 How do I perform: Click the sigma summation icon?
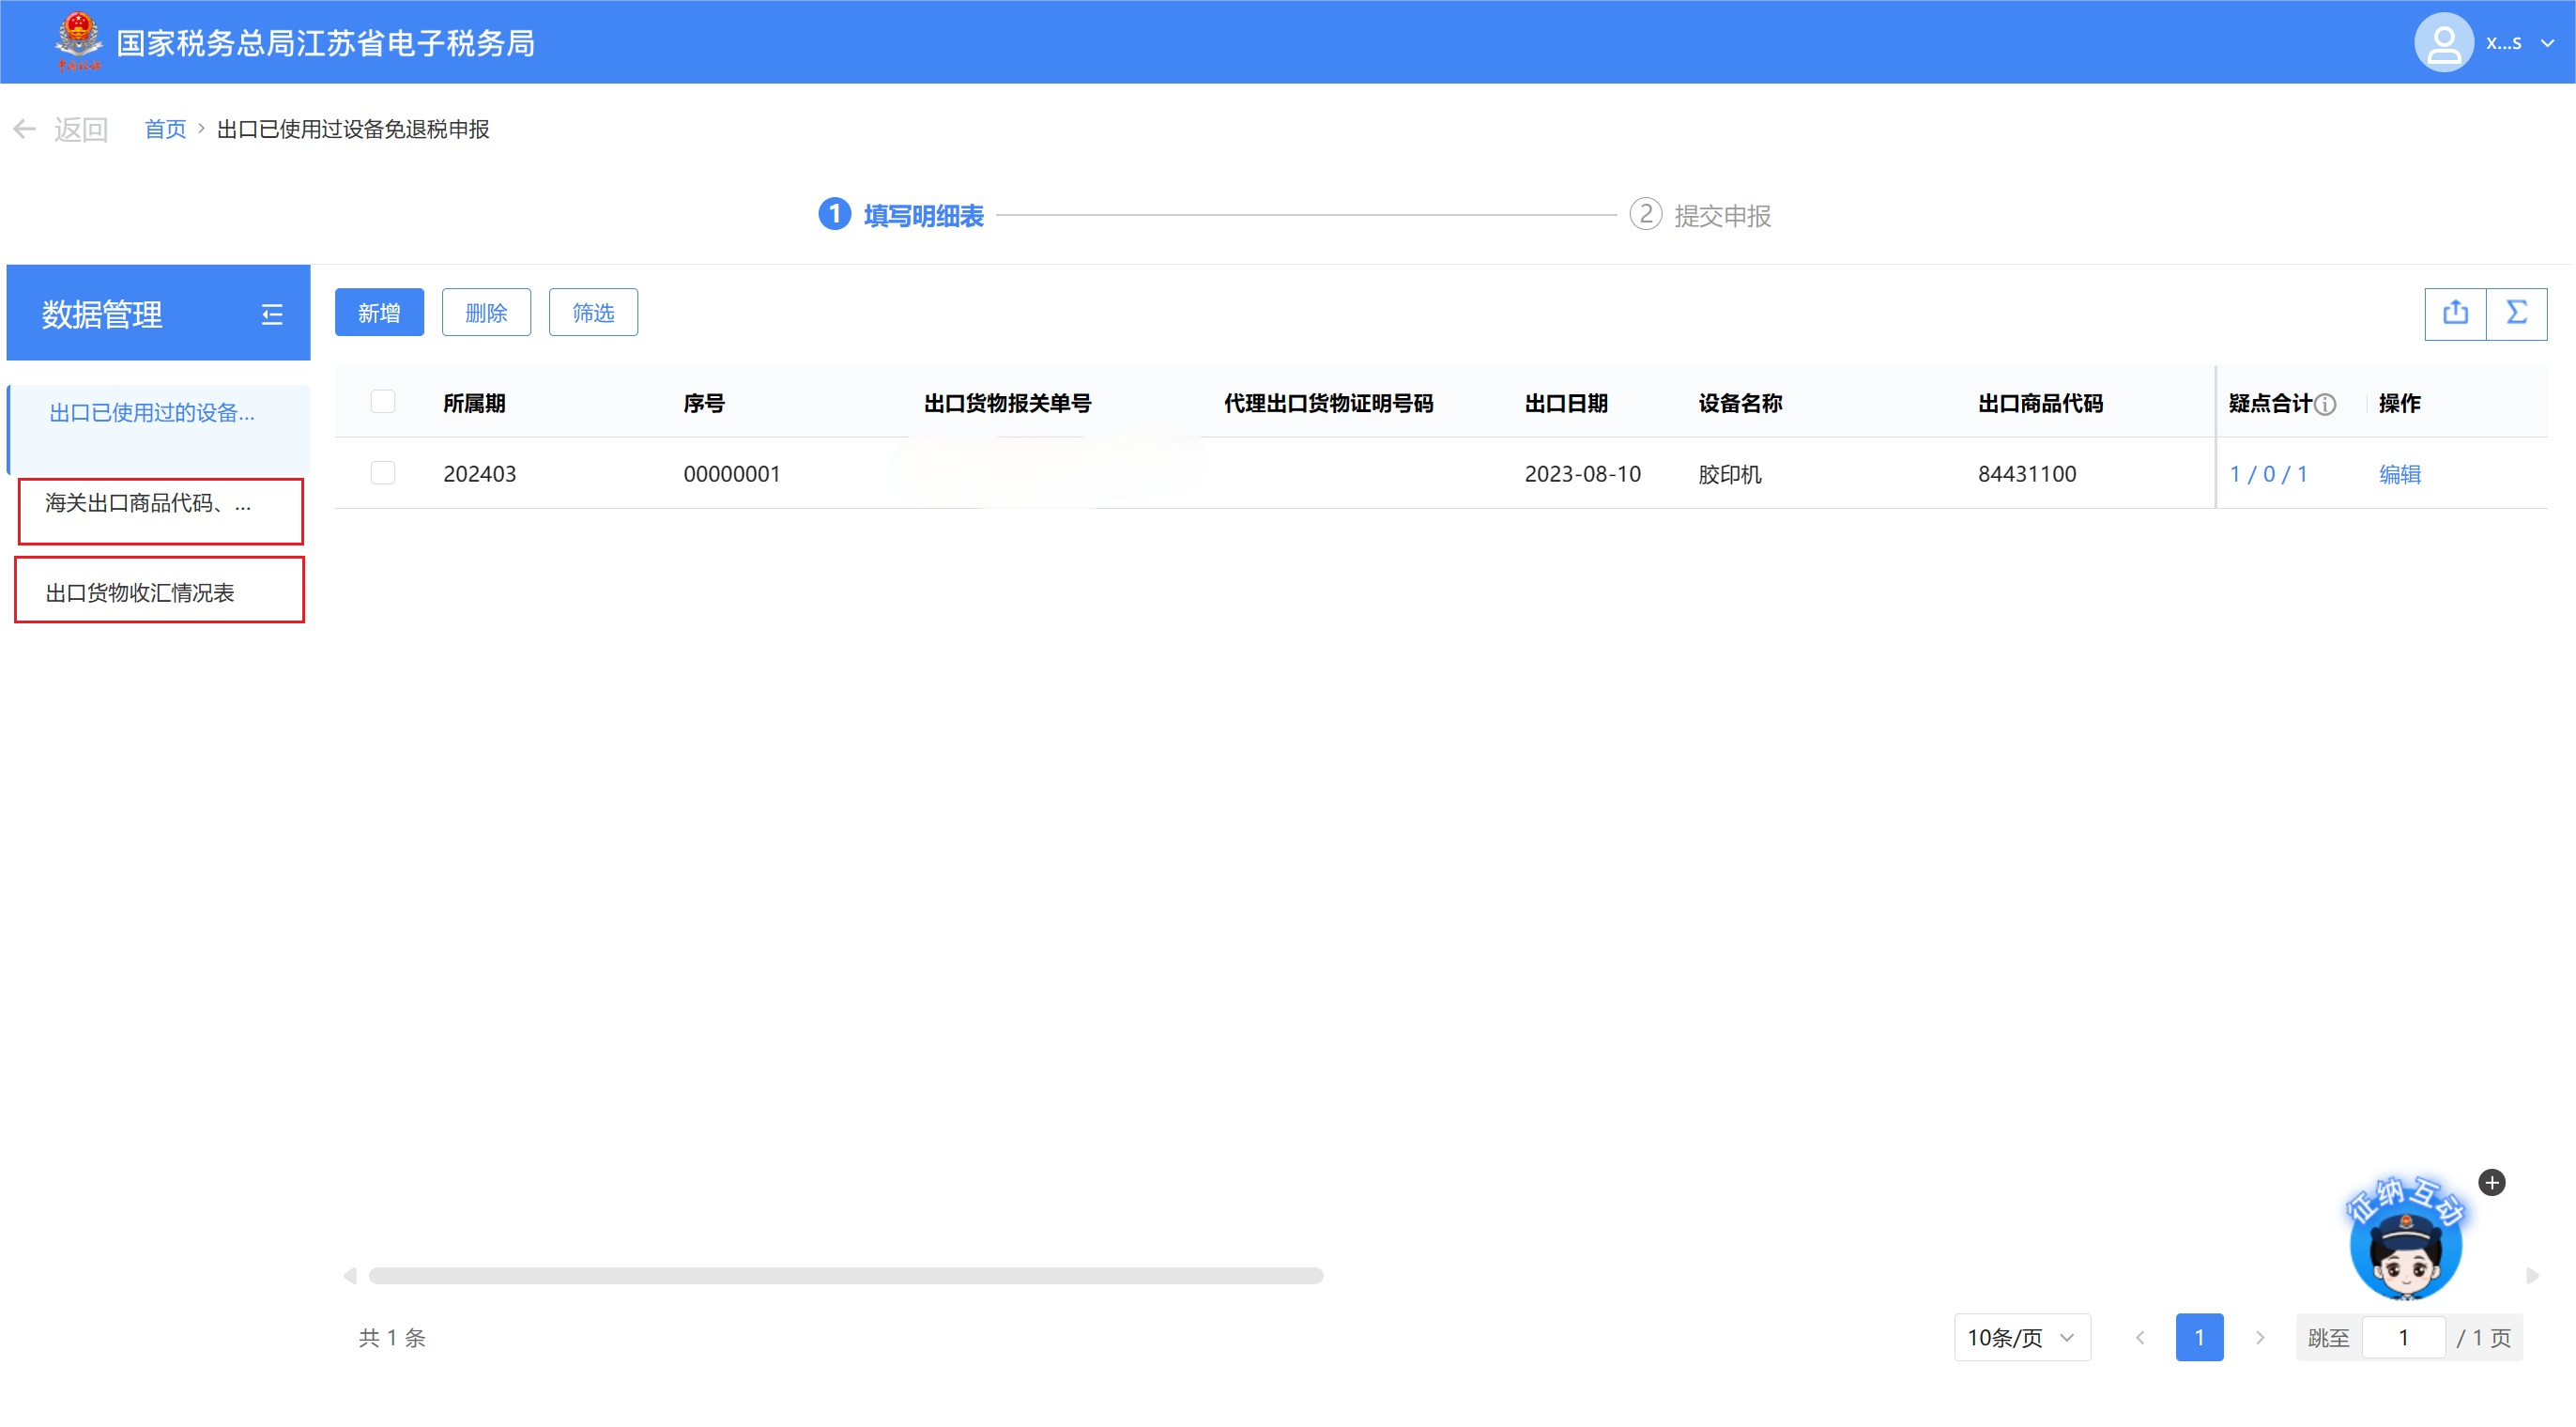coord(2516,313)
